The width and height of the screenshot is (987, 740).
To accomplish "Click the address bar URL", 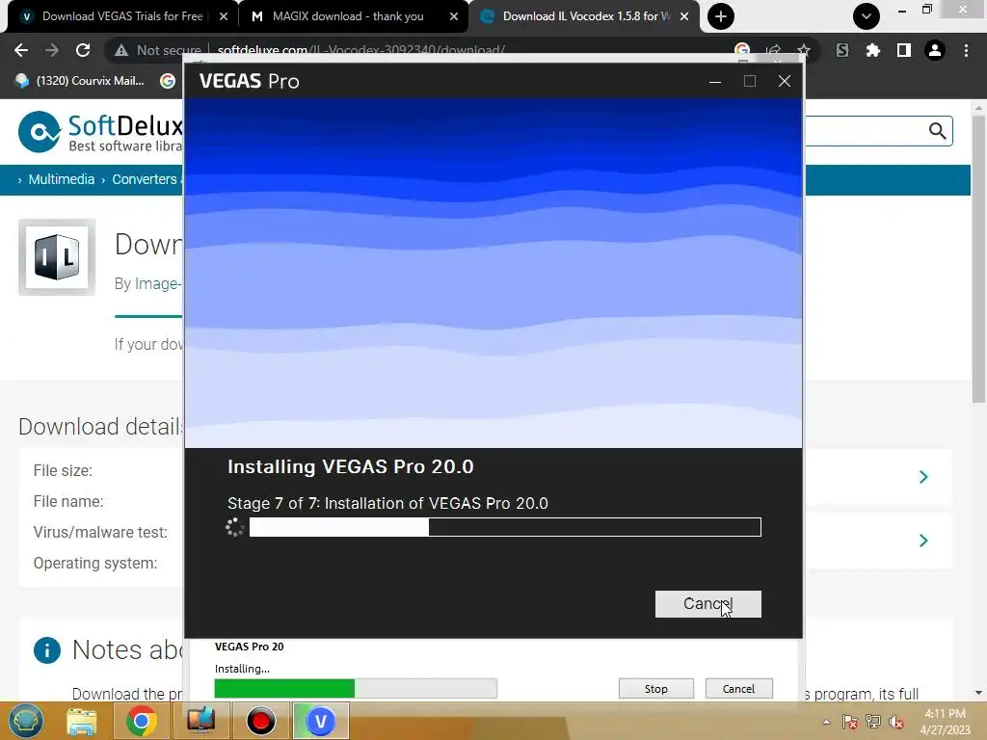I will [360, 50].
